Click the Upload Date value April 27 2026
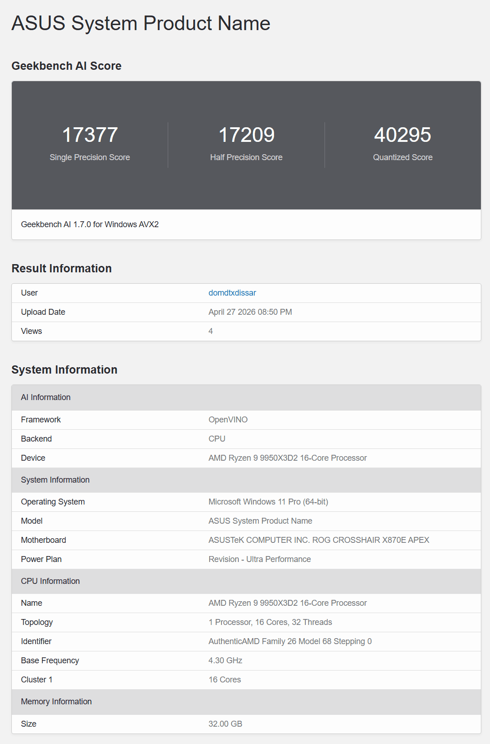The image size is (490, 744). click(x=250, y=312)
